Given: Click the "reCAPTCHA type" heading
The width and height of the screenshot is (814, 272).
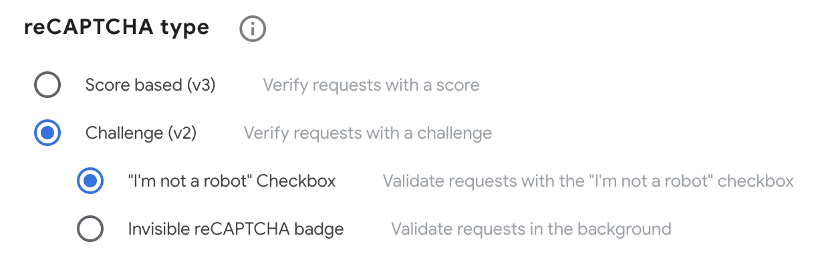Looking at the screenshot, I should click(116, 28).
